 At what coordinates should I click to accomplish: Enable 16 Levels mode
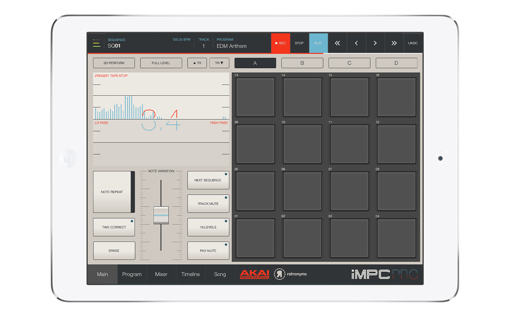(208, 227)
